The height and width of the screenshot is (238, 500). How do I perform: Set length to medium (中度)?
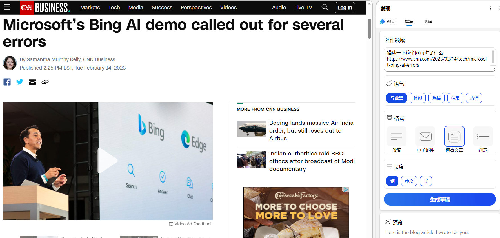(x=409, y=181)
